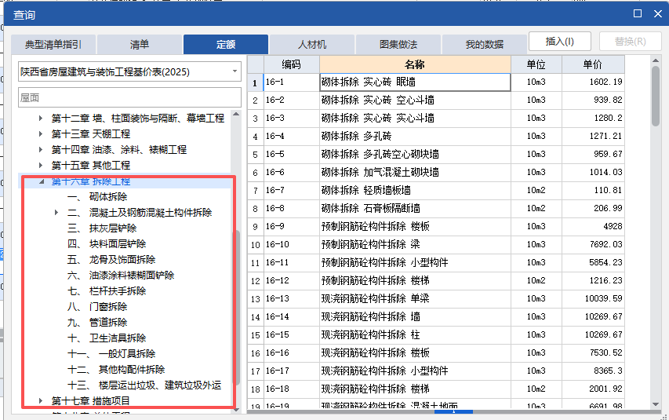Screen dimensions: 669x420
Task: Expand 第十二章 墙、柱面装饰 tree node
Action: [x=41, y=118]
